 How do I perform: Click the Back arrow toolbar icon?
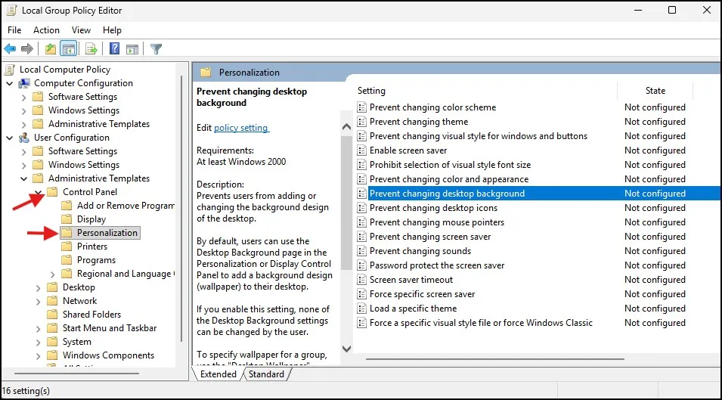10,49
